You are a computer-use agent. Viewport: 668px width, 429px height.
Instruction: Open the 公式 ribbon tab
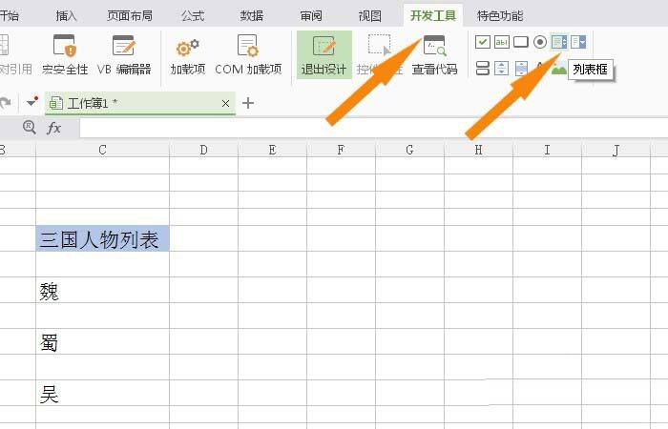[193, 16]
